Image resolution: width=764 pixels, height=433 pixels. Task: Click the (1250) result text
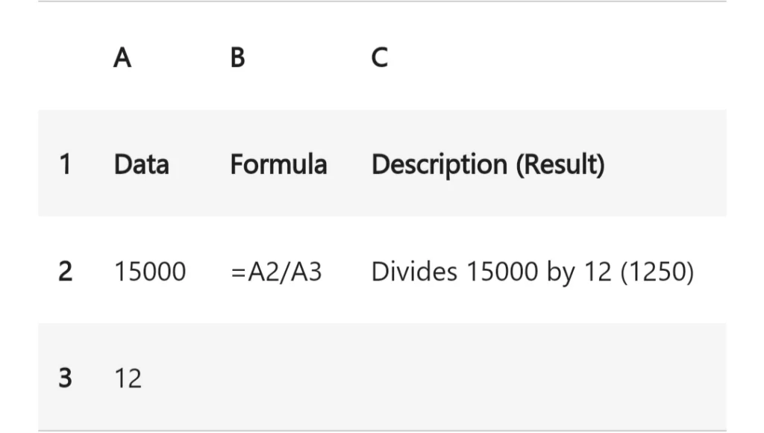click(x=657, y=272)
